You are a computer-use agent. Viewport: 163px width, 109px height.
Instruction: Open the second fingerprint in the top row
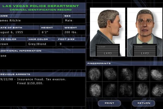[110, 73]
